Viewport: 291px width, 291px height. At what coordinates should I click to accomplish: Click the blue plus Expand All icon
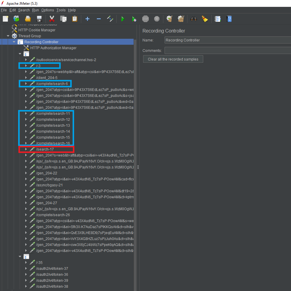point(87,19)
